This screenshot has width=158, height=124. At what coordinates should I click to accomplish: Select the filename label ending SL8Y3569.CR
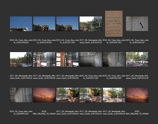coord(114,113)
